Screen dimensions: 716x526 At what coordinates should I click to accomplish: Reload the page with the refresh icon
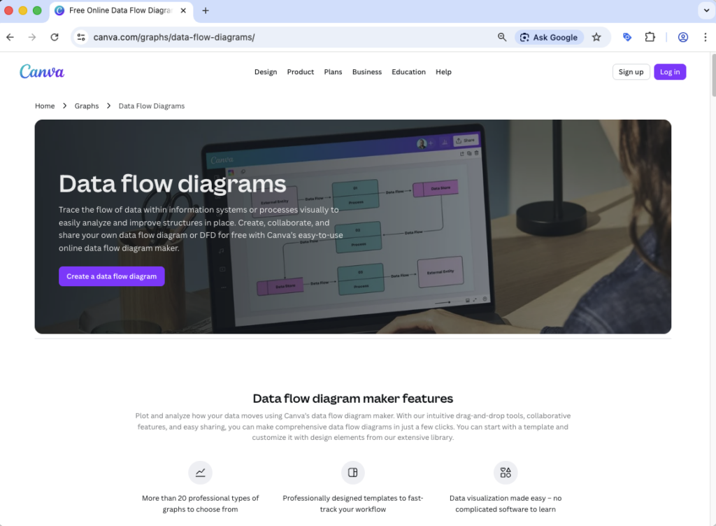[x=55, y=37]
